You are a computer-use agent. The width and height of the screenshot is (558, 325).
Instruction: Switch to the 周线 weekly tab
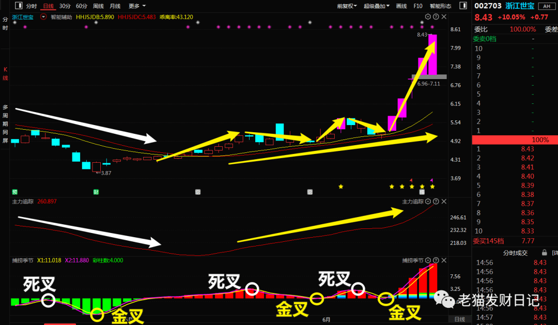(x=98, y=6)
